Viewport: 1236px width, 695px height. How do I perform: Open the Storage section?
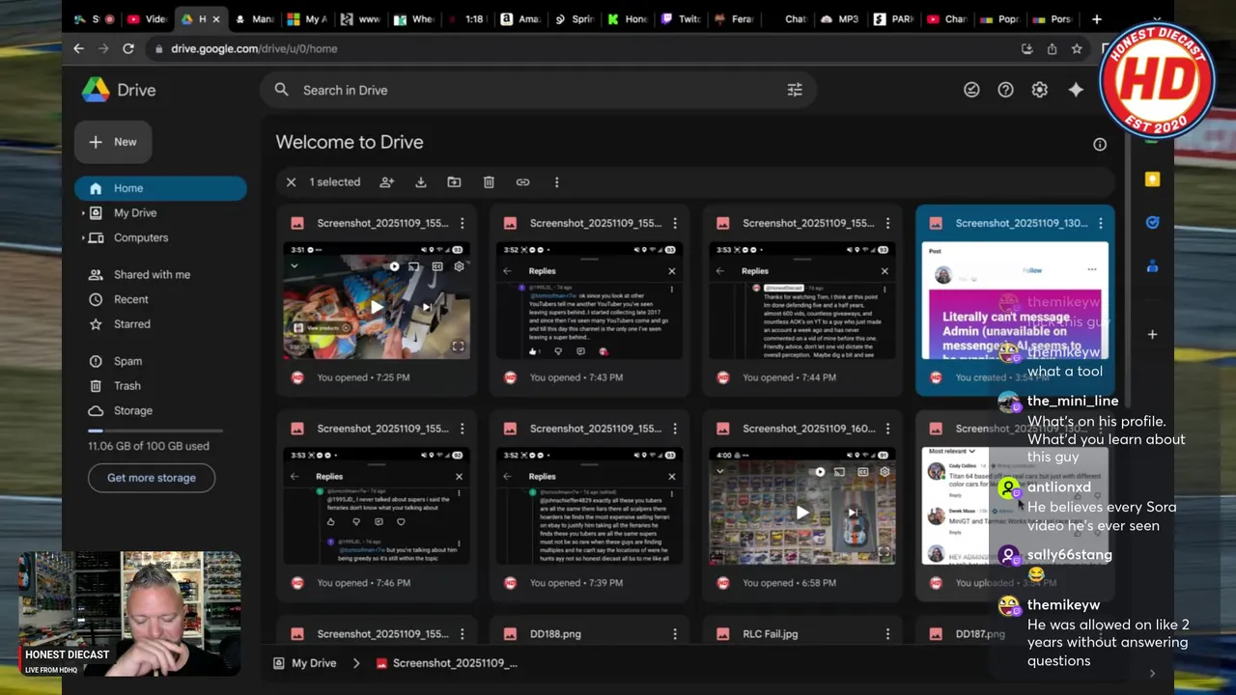[x=133, y=410]
